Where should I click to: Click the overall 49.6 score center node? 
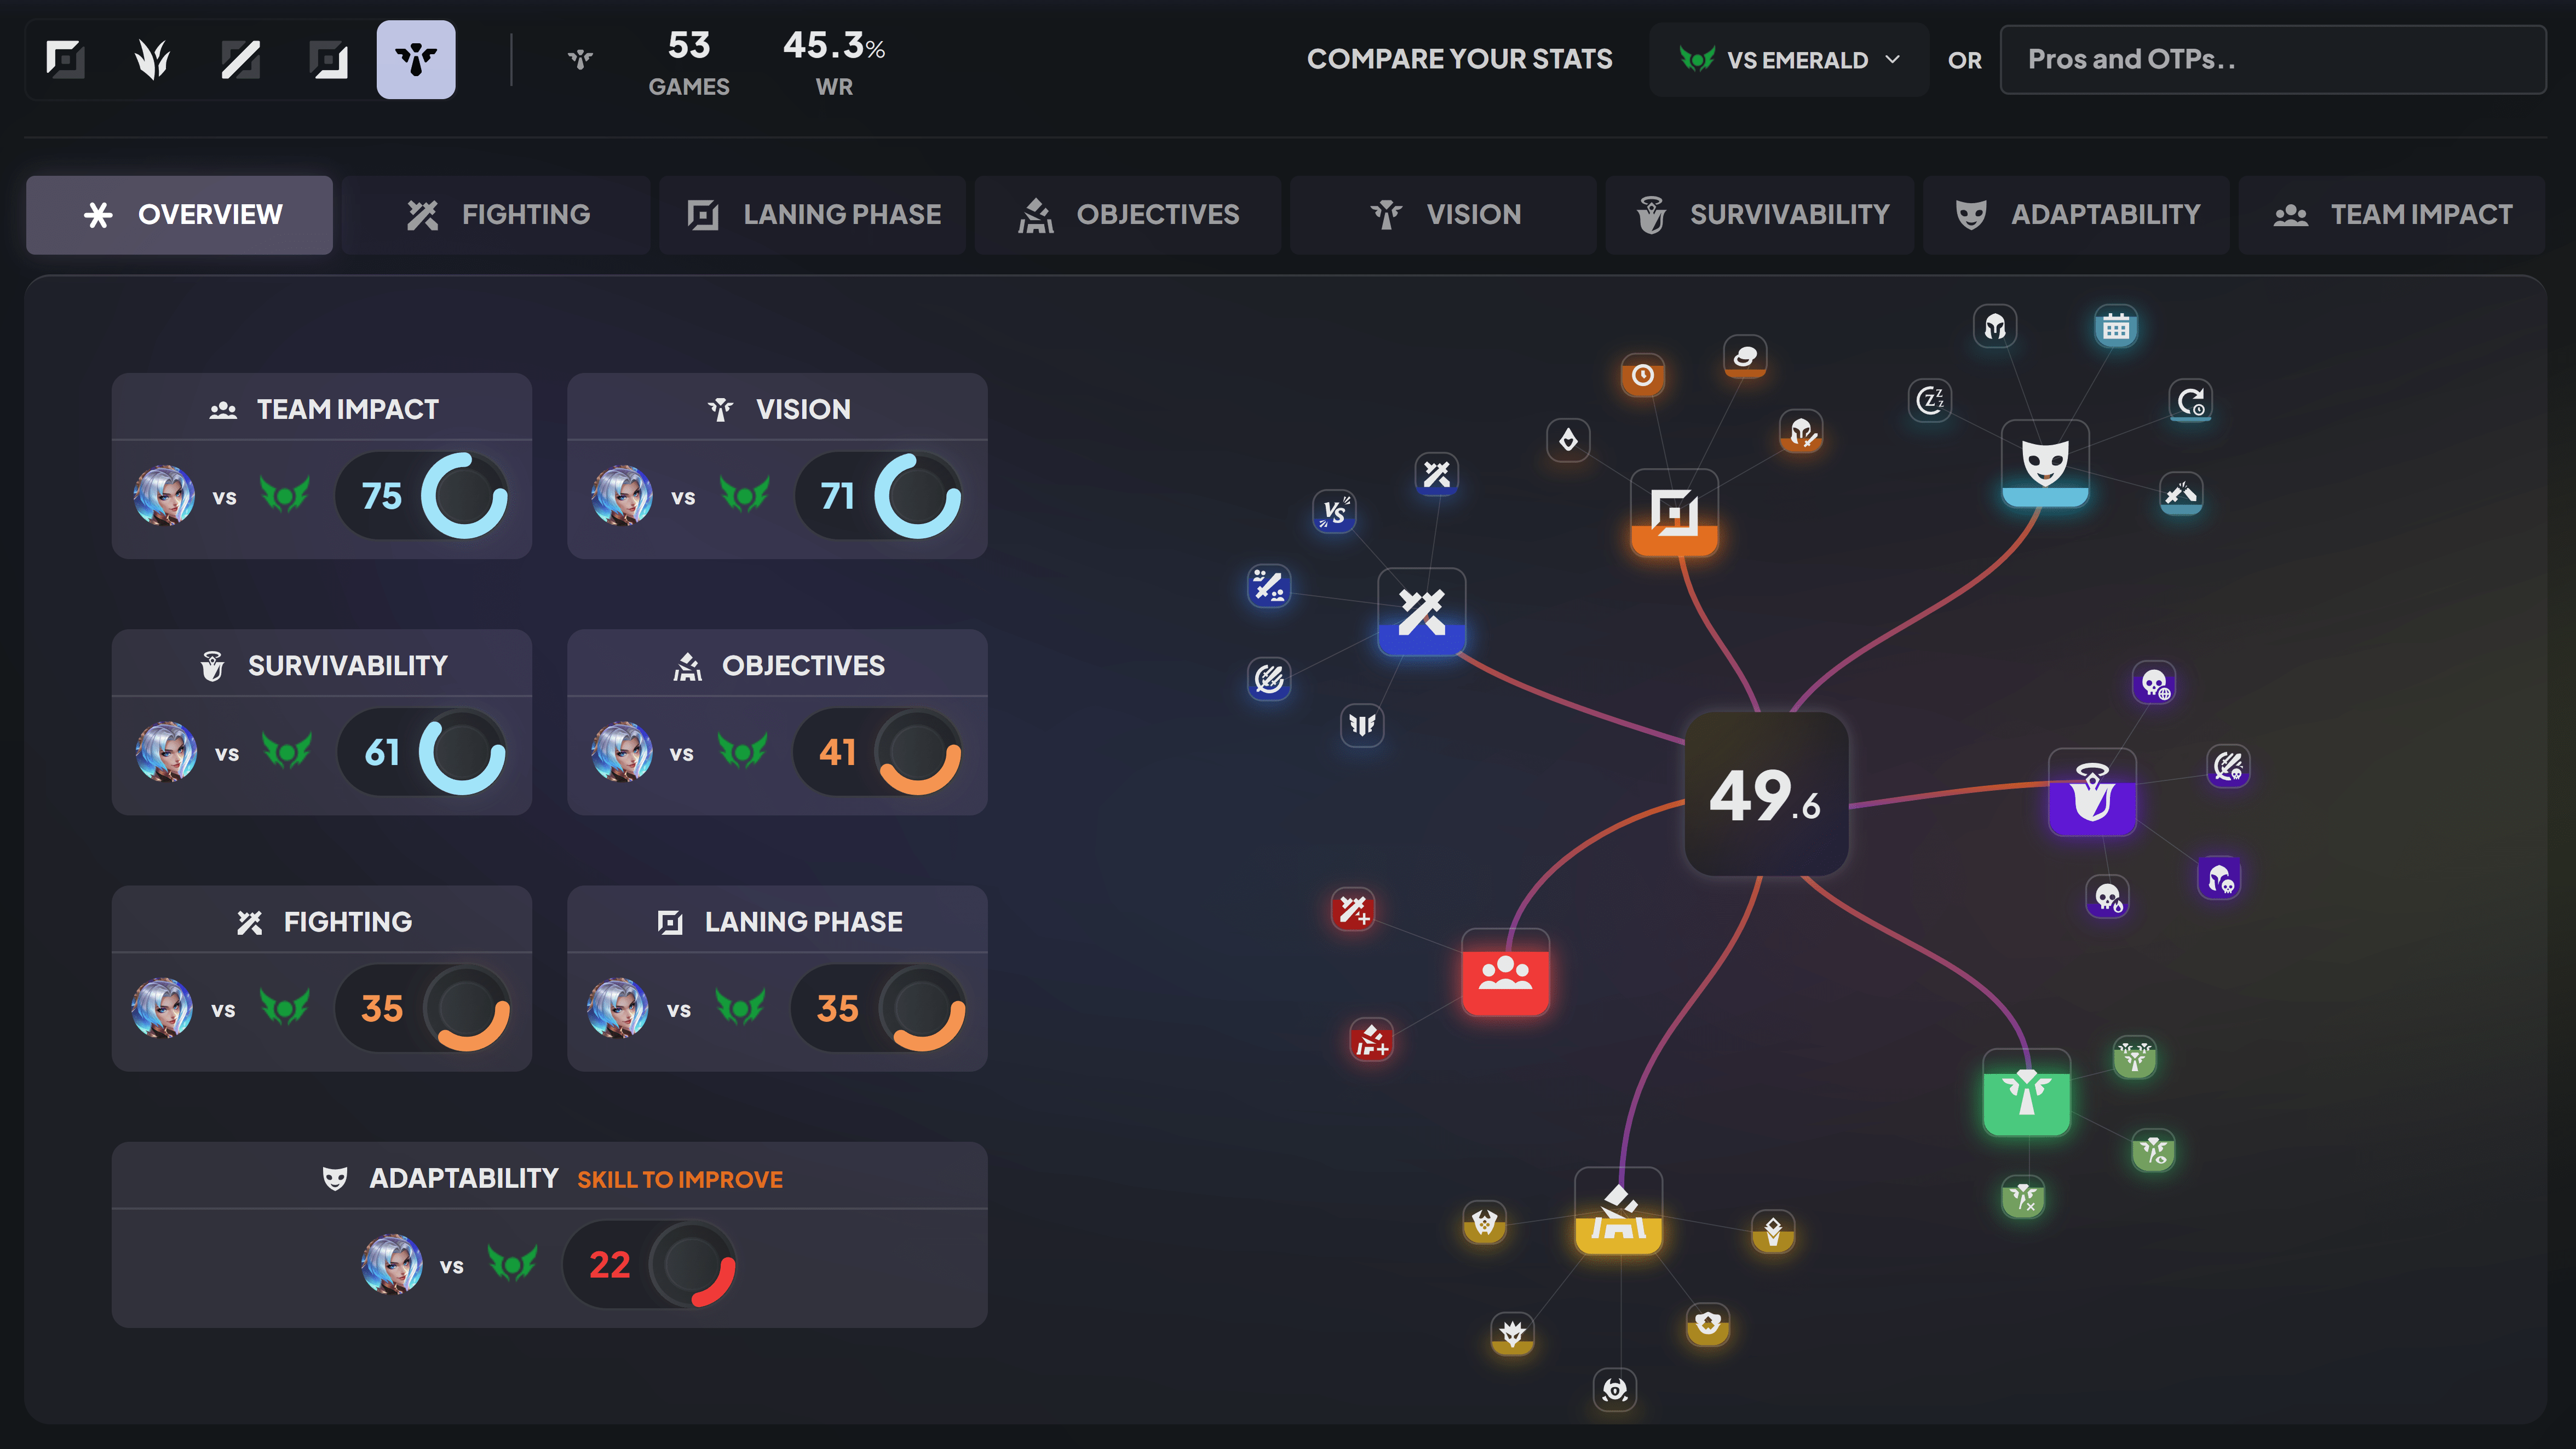click(1765, 794)
